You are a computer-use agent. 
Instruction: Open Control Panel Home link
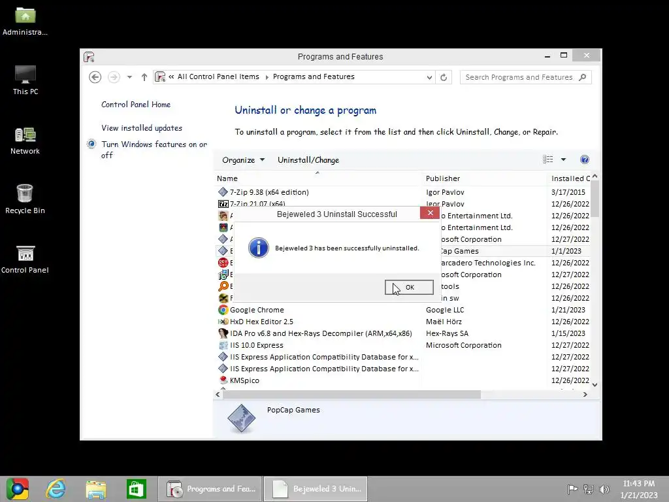pos(136,105)
